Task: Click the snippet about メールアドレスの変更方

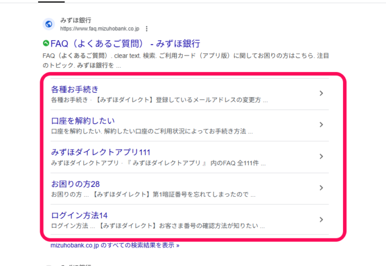Action: 159,100
